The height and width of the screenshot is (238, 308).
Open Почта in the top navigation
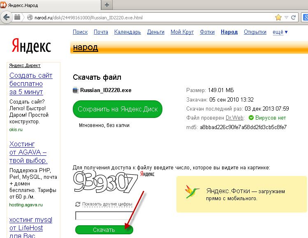pyautogui.click(x=101, y=32)
